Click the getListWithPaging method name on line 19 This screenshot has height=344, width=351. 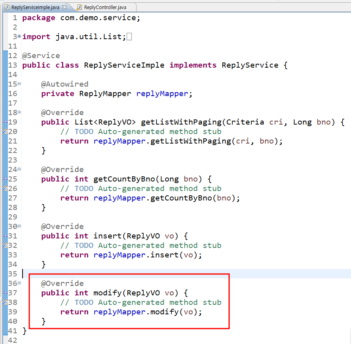(x=181, y=122)
